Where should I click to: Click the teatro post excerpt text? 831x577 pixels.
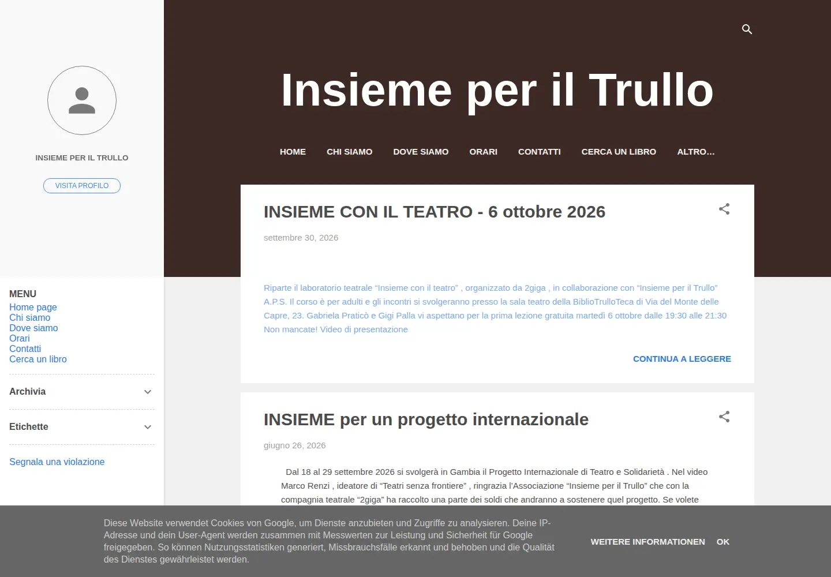pos(495,309)
